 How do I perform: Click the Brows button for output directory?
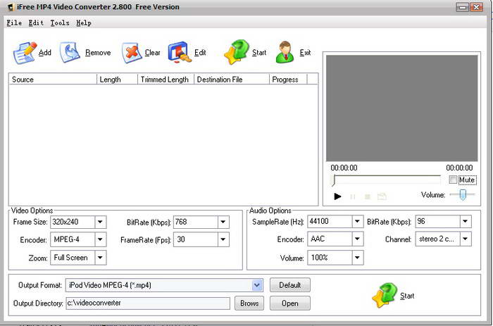(249, 303)
